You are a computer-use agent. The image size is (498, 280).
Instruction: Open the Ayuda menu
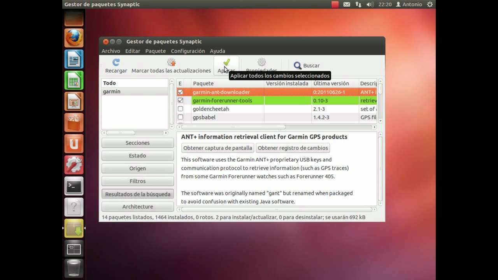pos(217,51)
